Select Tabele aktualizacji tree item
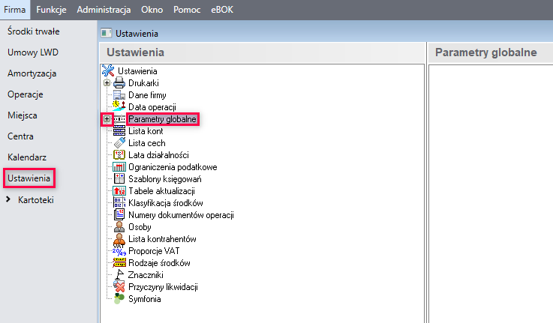This screenshot has width=553, height=323. pyautogui.click(x=161, y=191)
